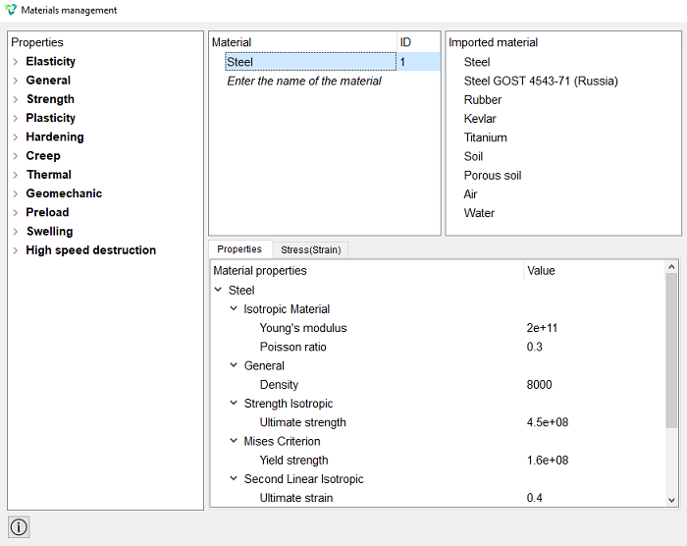
Task: Expand the High speed destruction group
Action: coord(16,250)
